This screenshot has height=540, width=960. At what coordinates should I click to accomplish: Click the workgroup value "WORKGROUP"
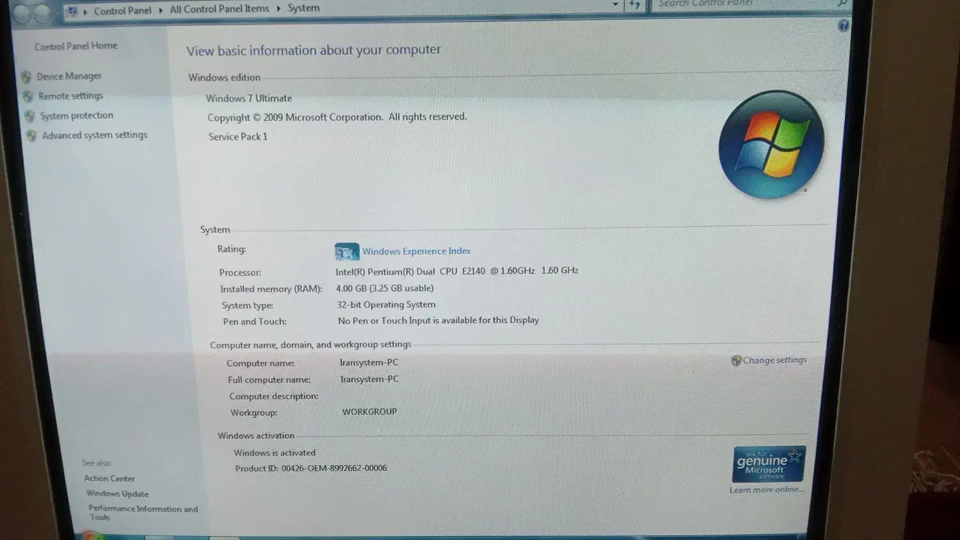369,412
